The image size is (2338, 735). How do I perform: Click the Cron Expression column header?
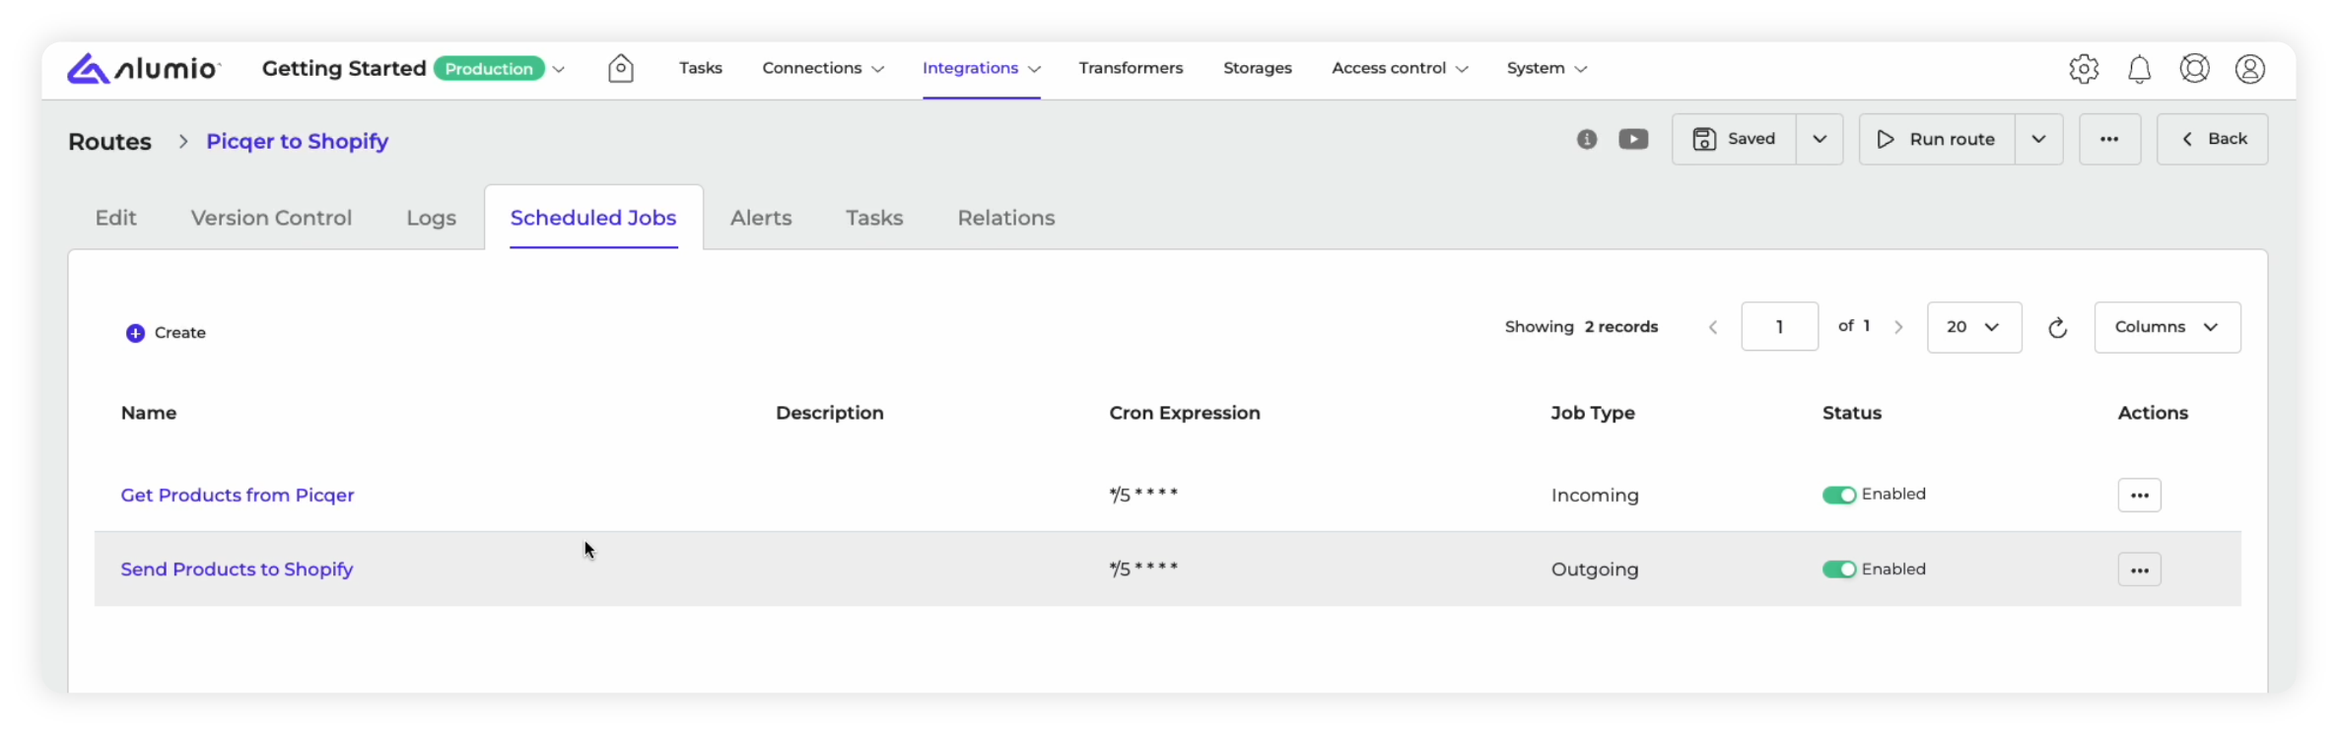1185,413
